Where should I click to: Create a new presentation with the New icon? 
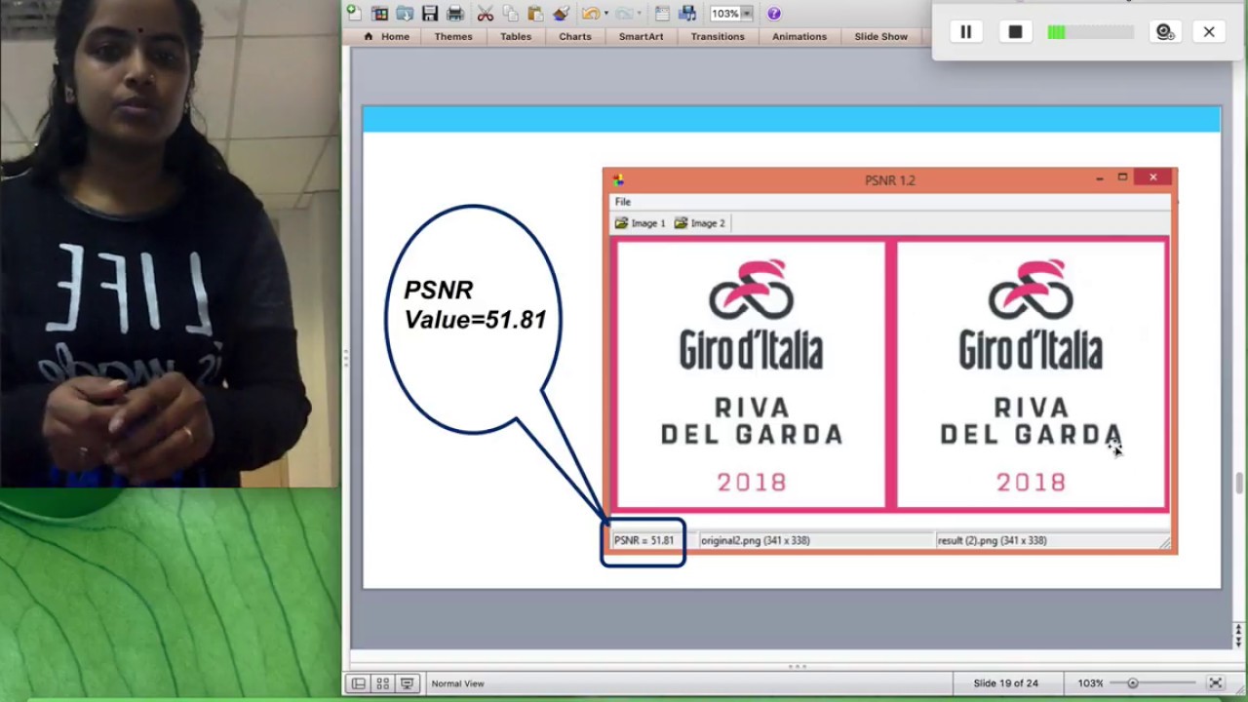click(x=354, y=14)
